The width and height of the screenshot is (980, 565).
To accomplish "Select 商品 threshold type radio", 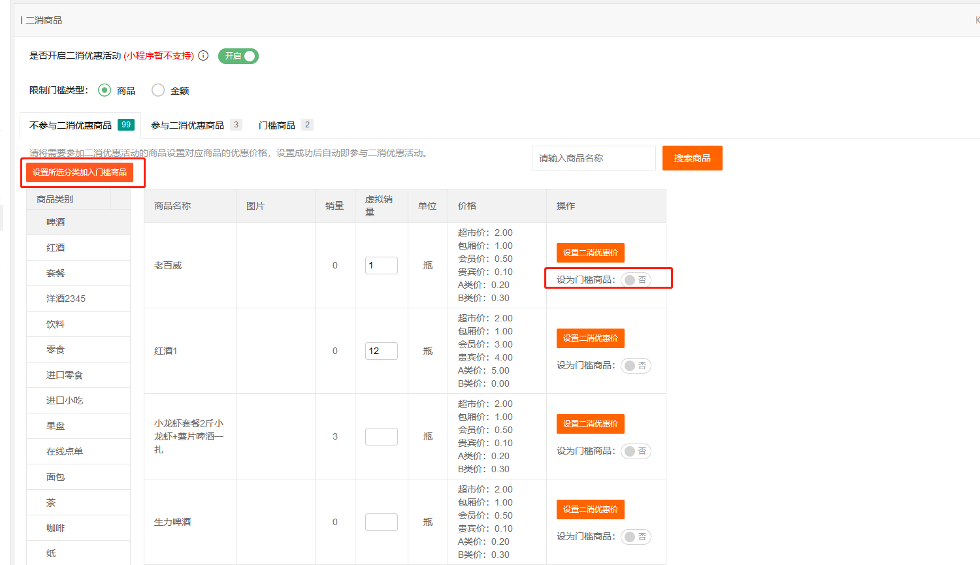I will tap(105, 90).
